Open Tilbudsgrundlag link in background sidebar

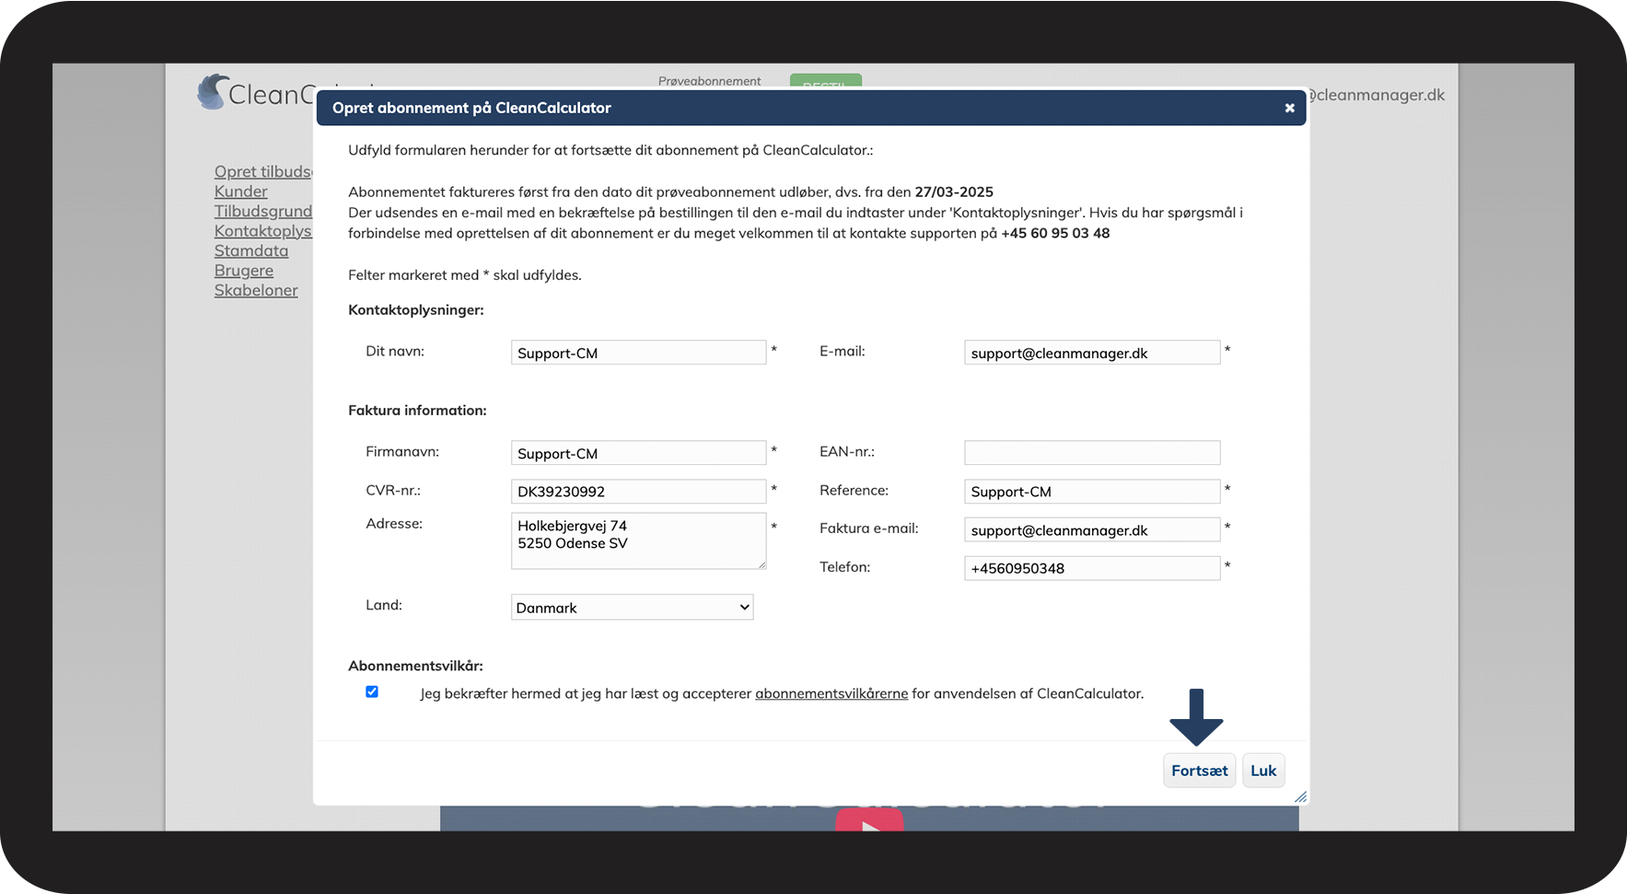click(263, 211)
